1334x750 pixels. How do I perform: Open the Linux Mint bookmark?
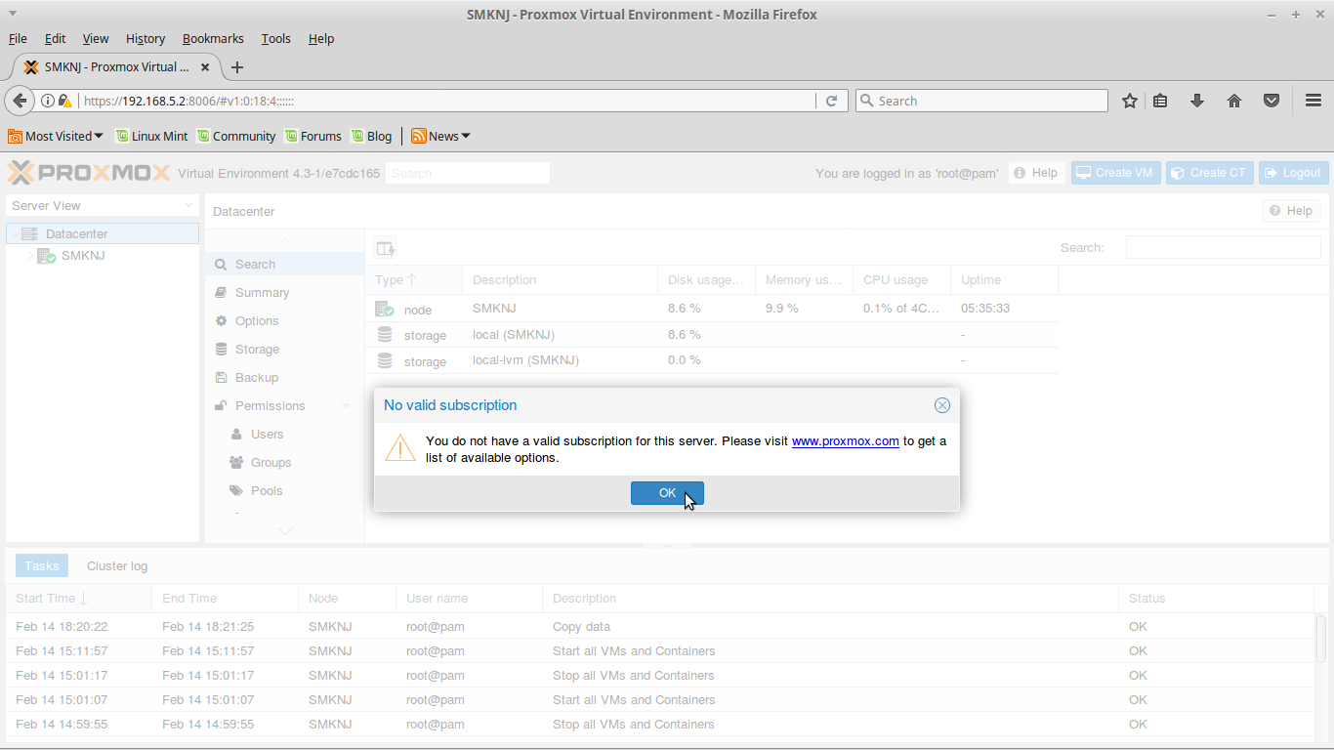click(151, 136)
